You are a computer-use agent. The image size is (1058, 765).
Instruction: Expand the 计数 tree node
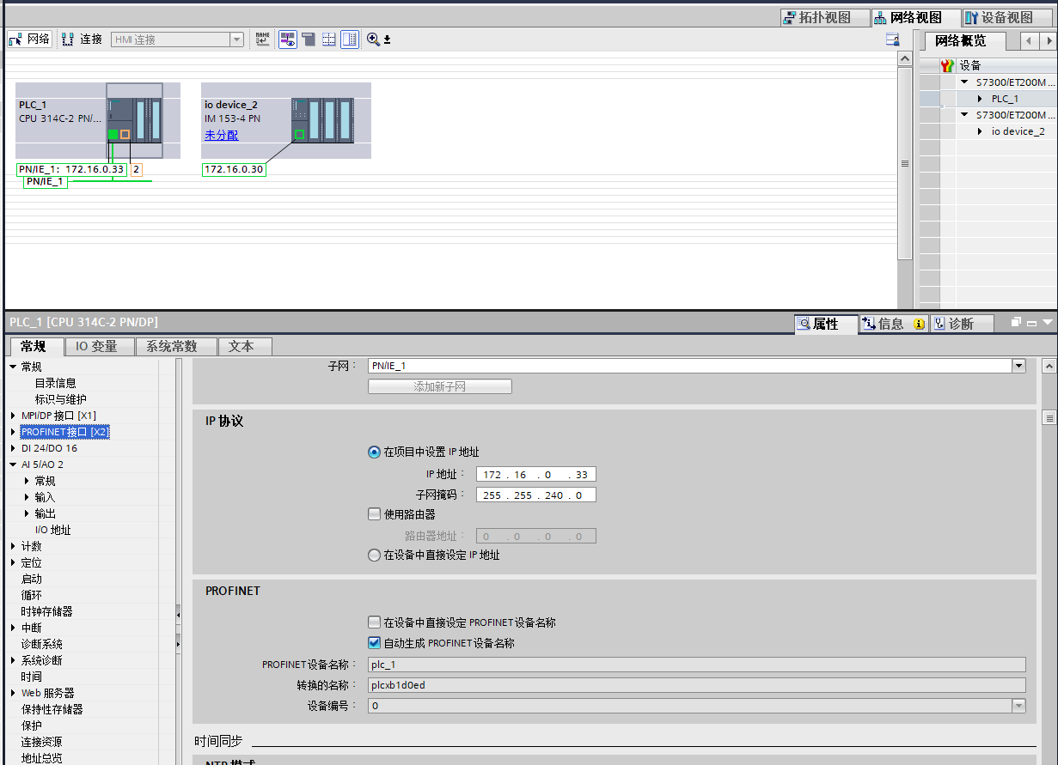point(13,547)
